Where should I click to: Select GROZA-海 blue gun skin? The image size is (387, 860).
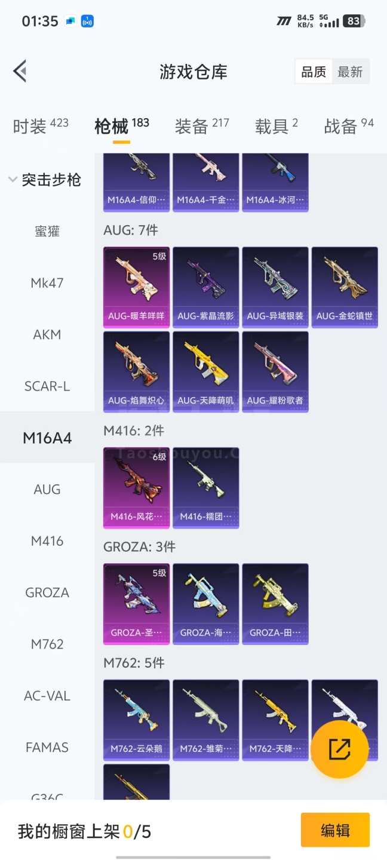coord(206,604)
